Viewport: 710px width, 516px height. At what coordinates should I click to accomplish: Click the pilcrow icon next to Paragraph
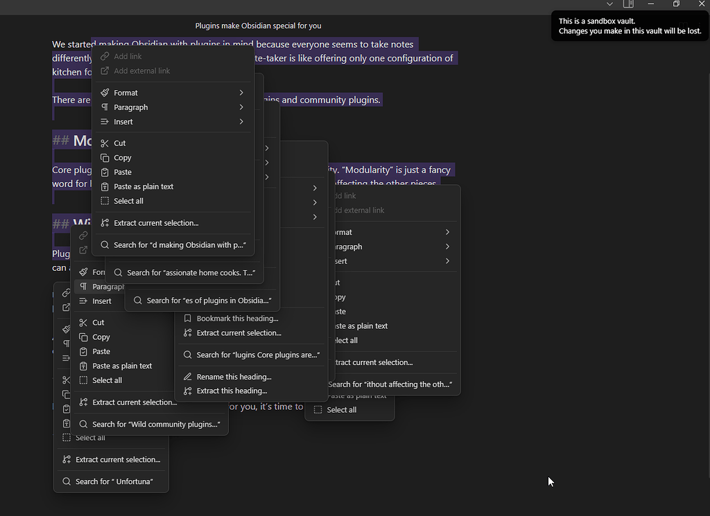(105, 107)
